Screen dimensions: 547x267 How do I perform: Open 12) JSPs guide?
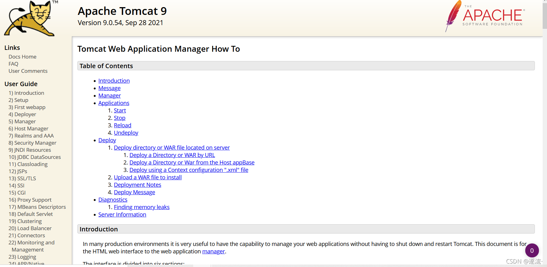coord(18,171)
